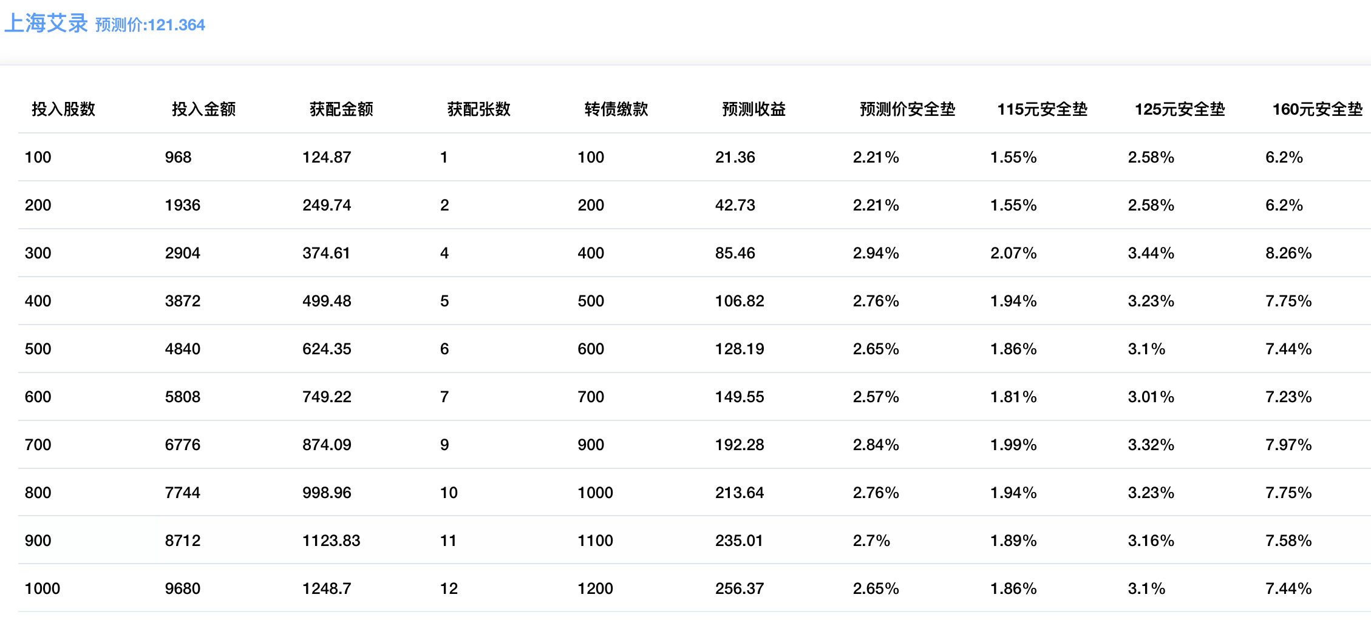Screen dimensions: 1371x620
Task: Click the 192.28 predicted profit cell
Action: click(x=739, y=445)
